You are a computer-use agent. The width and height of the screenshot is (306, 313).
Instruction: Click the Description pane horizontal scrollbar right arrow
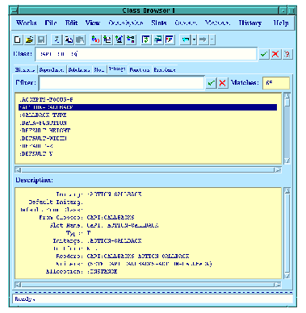(278, 285)
